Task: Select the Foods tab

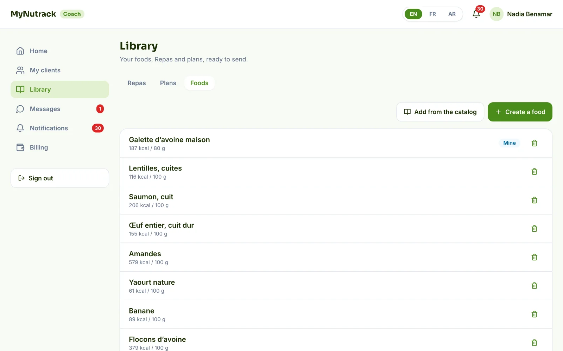Action: click(199, 83)
